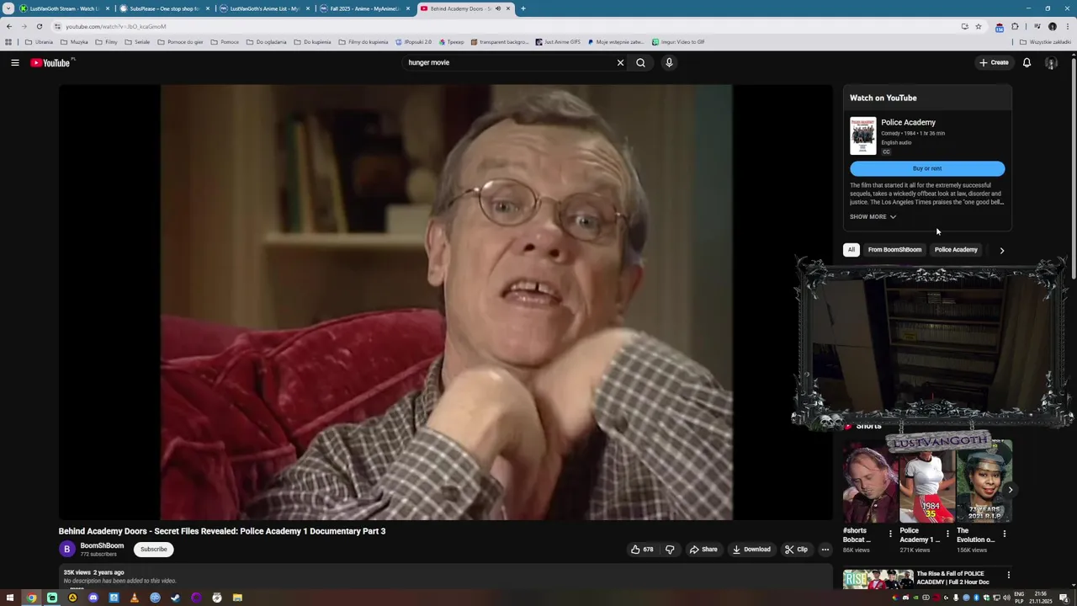Screen dimensions: 1077x606
Task: Run search with the magnifier button
Action: click(x=641, y=62)
